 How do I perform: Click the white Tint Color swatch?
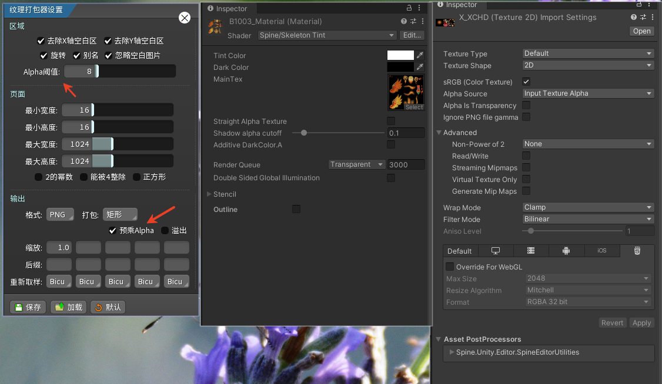400,55
